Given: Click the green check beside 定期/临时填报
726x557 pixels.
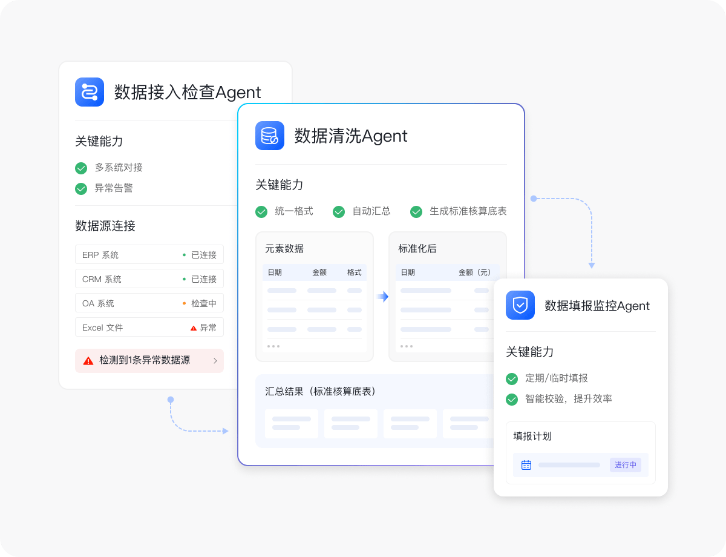Looking at the screenshot, I should pos(512,378).
